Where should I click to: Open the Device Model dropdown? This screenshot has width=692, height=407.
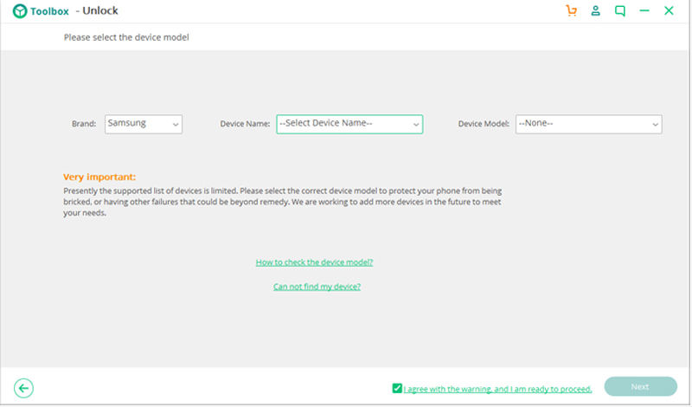[x=589, y=124]
